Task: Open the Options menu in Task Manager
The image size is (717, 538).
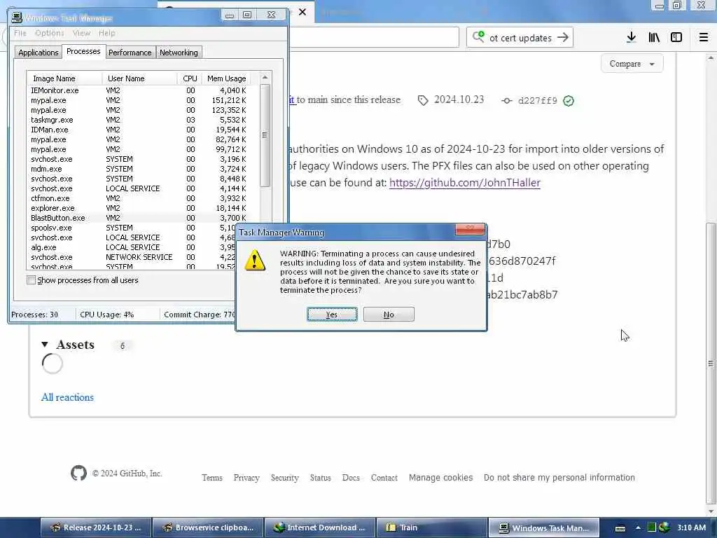Action: [x=50, y=33]
